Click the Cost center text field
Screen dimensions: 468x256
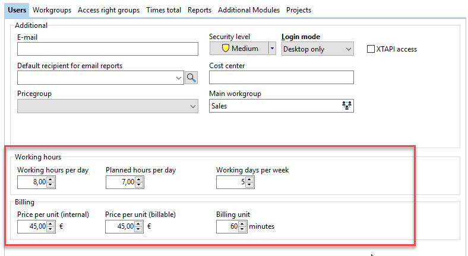pyautogui.click(x=281, y=78)
